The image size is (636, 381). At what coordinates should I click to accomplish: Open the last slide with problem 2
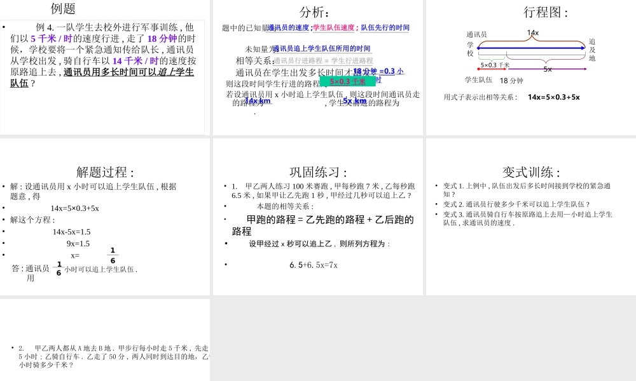[105, 340]
